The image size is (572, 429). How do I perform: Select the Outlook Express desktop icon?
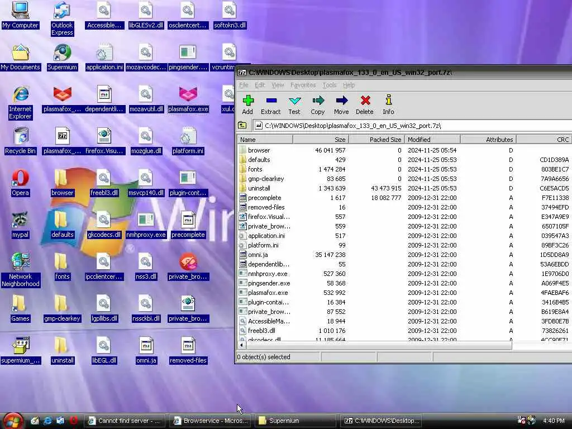62,19
